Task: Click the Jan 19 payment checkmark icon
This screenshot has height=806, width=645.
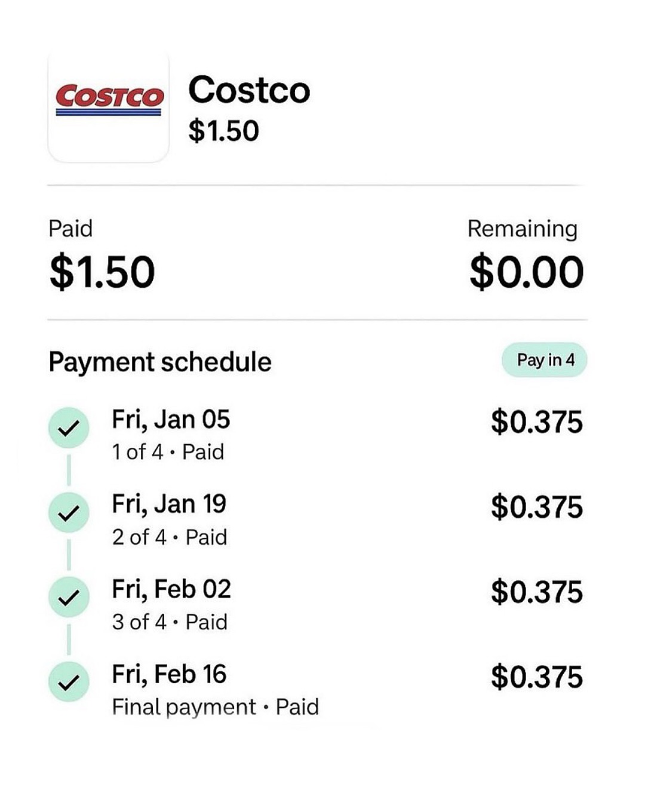Action: (69, 512)
